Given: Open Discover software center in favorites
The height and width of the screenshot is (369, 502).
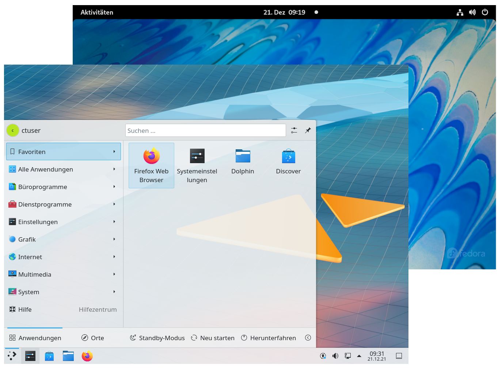Looking at the screenshot, I should pyautogui.click(x=288, y=162).
